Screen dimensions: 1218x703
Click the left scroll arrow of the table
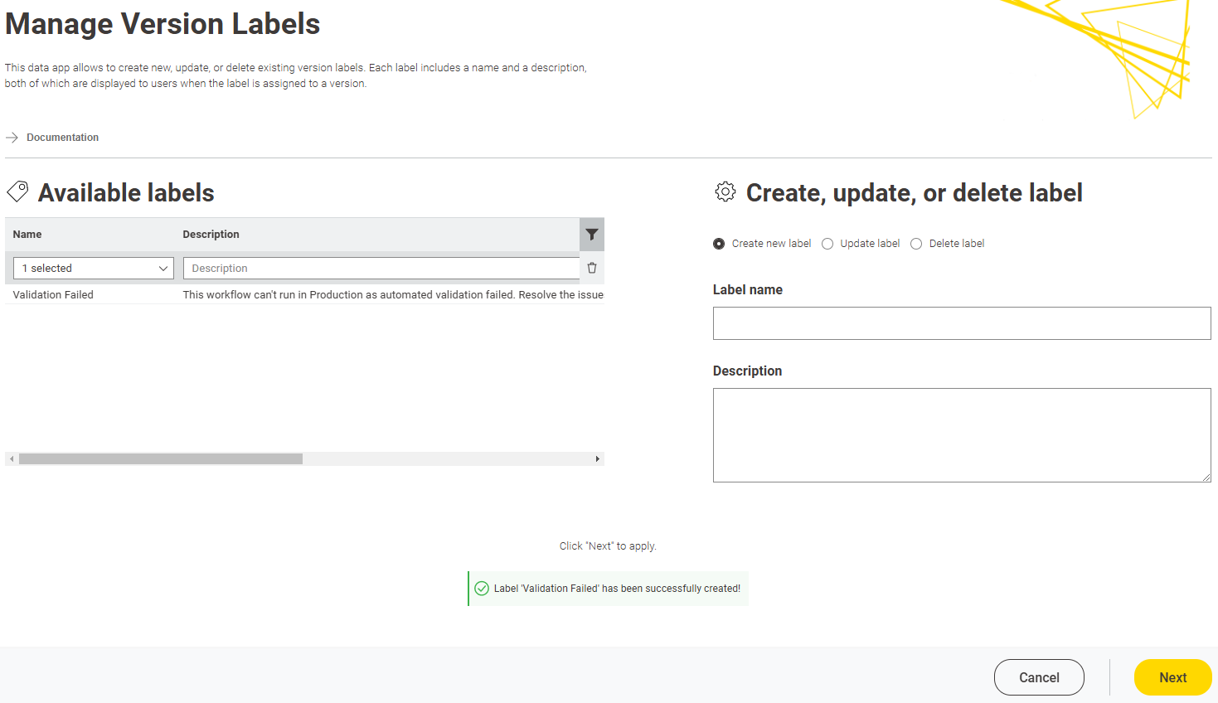[12, 458]
